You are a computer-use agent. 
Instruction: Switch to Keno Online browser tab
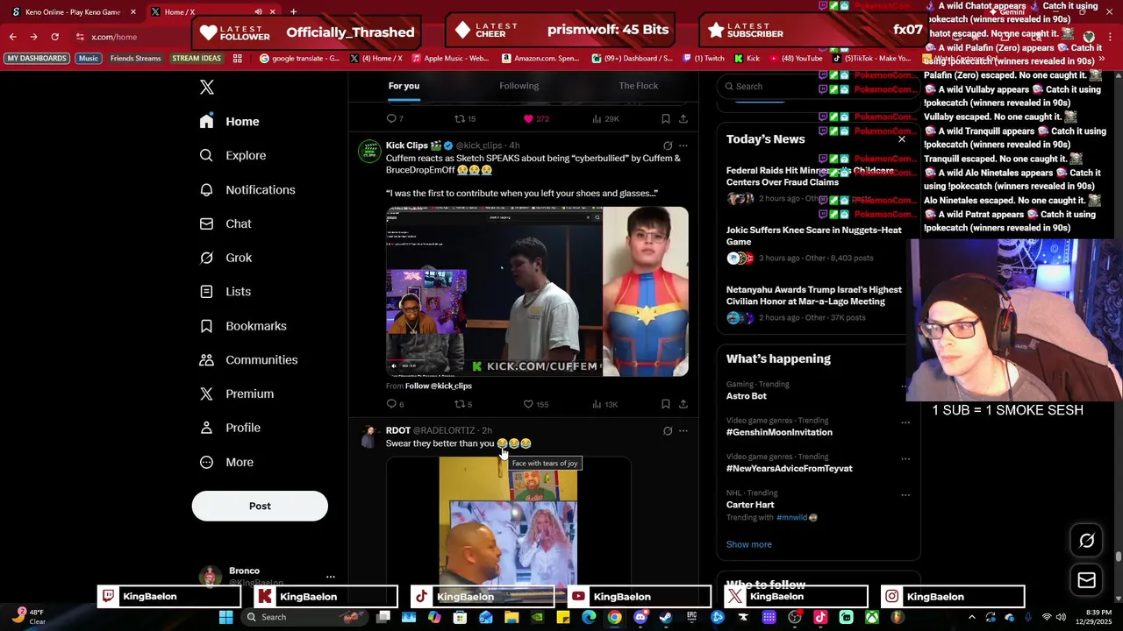pyautogui.click(x=72, y=12)
